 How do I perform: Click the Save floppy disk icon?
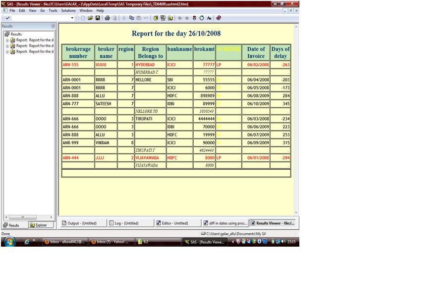[x=98, y=18]
